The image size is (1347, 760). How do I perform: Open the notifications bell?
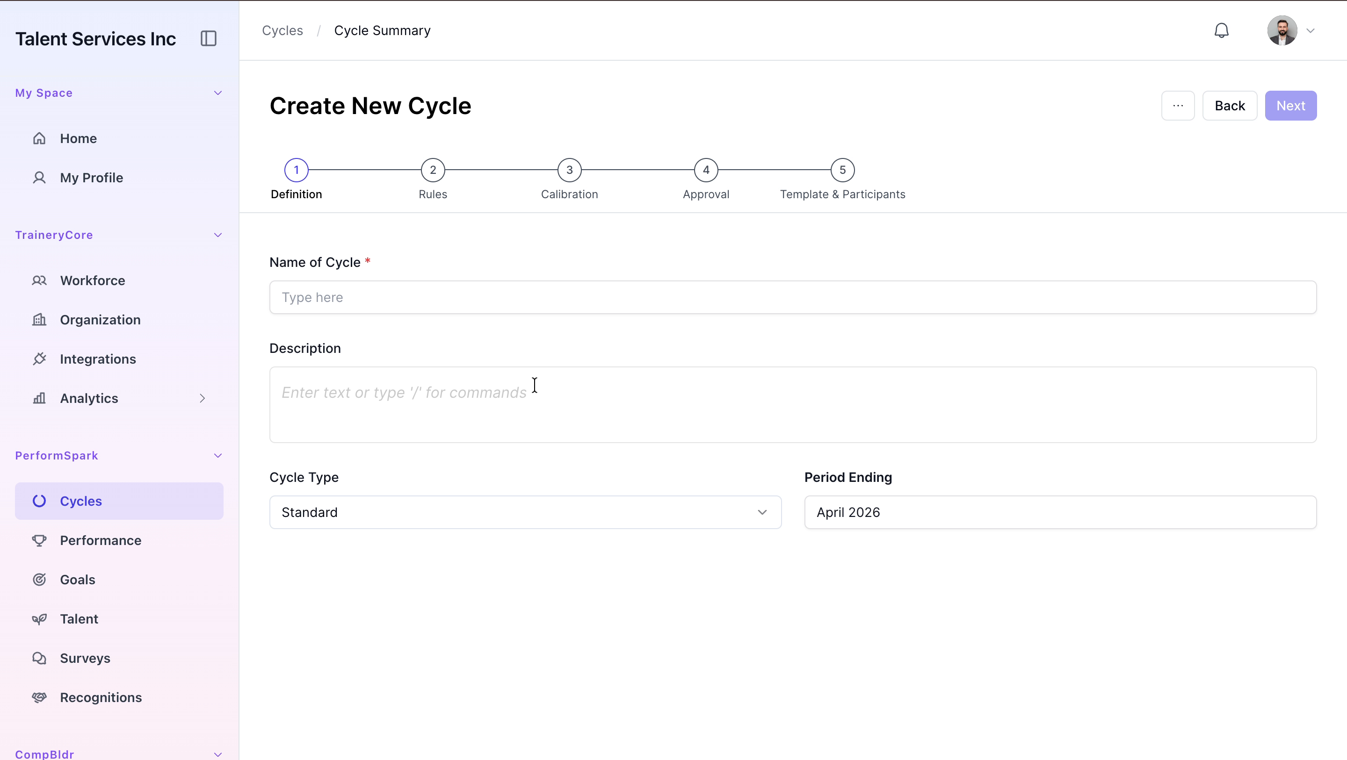click(x=1221, y=31)
